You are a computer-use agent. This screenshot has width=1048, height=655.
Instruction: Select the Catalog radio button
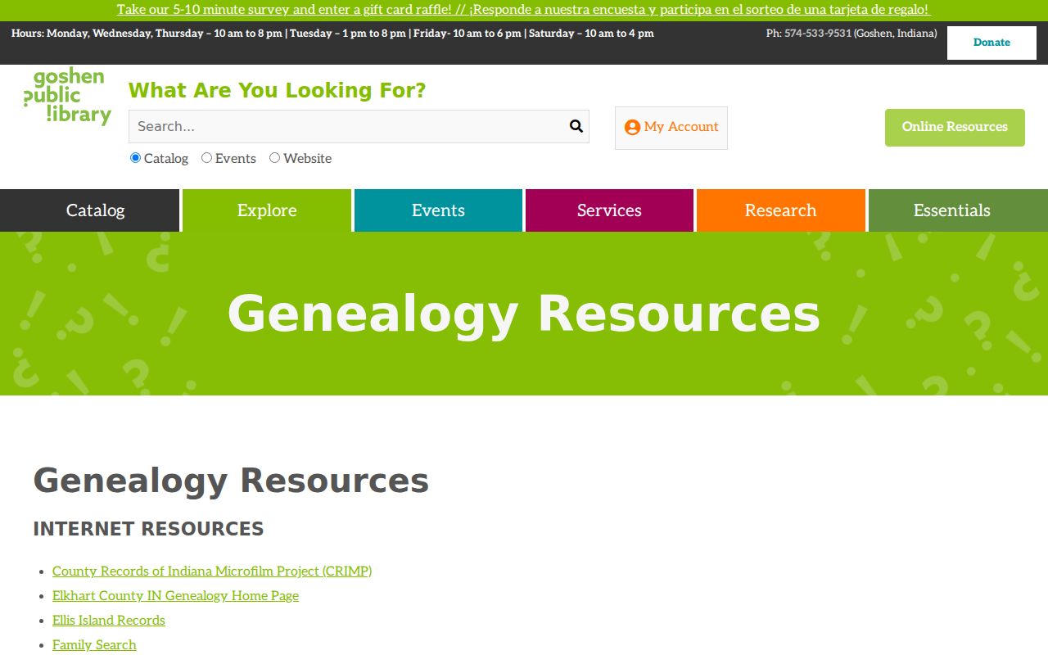[136, 158]
